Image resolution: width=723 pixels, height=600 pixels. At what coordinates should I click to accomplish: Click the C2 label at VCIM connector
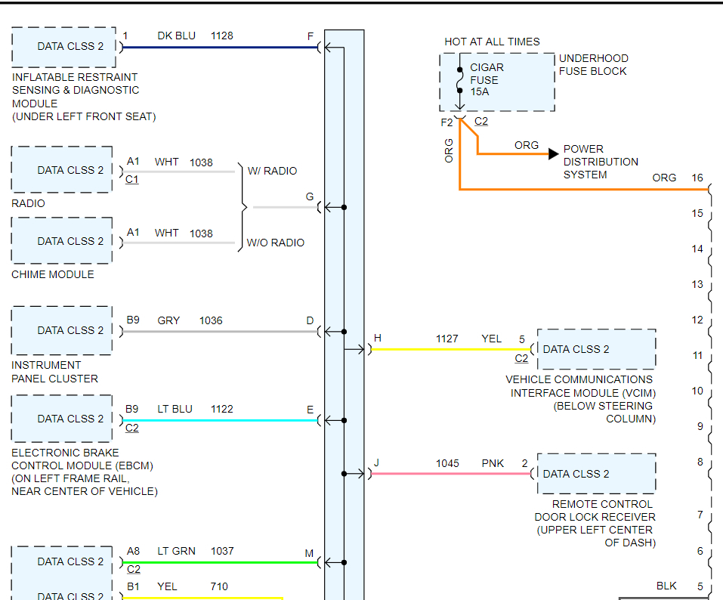(521, 359)
